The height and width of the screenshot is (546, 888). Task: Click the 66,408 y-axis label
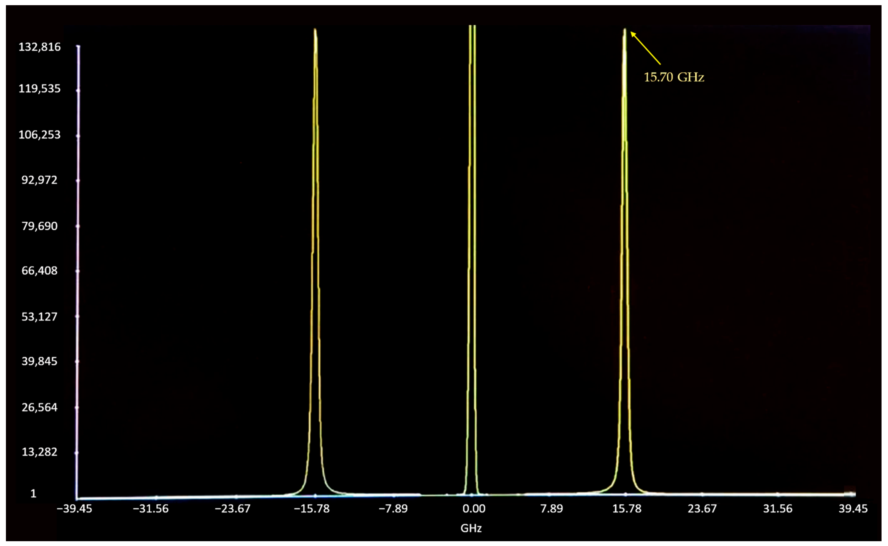click(40, 271)
